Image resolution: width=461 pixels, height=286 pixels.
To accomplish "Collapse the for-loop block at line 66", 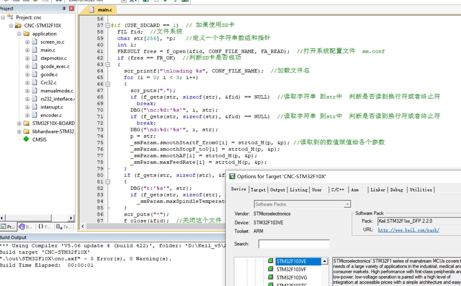I will click(108, 84).
